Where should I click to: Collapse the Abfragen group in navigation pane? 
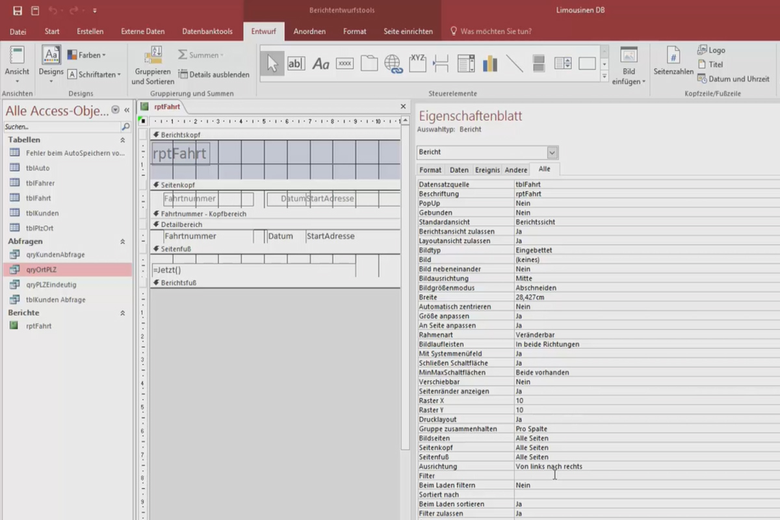pyautogui.click(x=123, y=241)
